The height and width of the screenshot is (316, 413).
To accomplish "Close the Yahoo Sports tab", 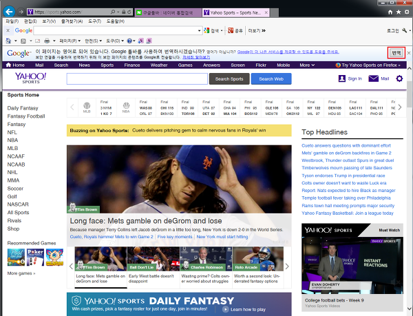I will point(266,12).
